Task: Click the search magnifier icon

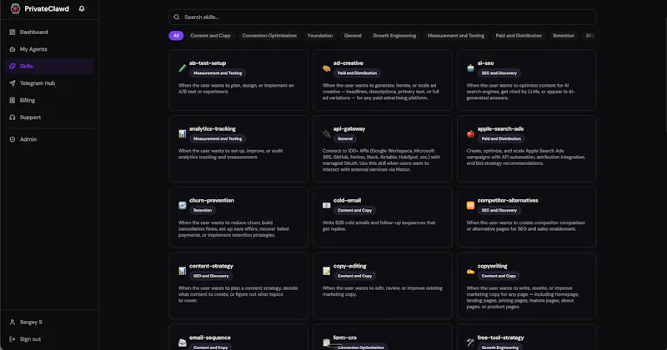Action: 177,17
